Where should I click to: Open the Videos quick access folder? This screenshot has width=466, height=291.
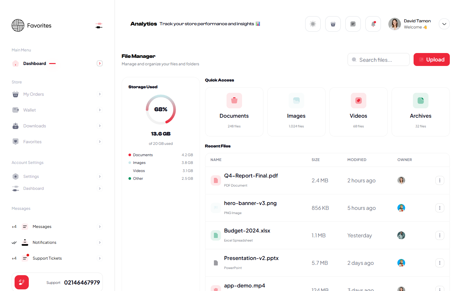(x=358, y=112)
